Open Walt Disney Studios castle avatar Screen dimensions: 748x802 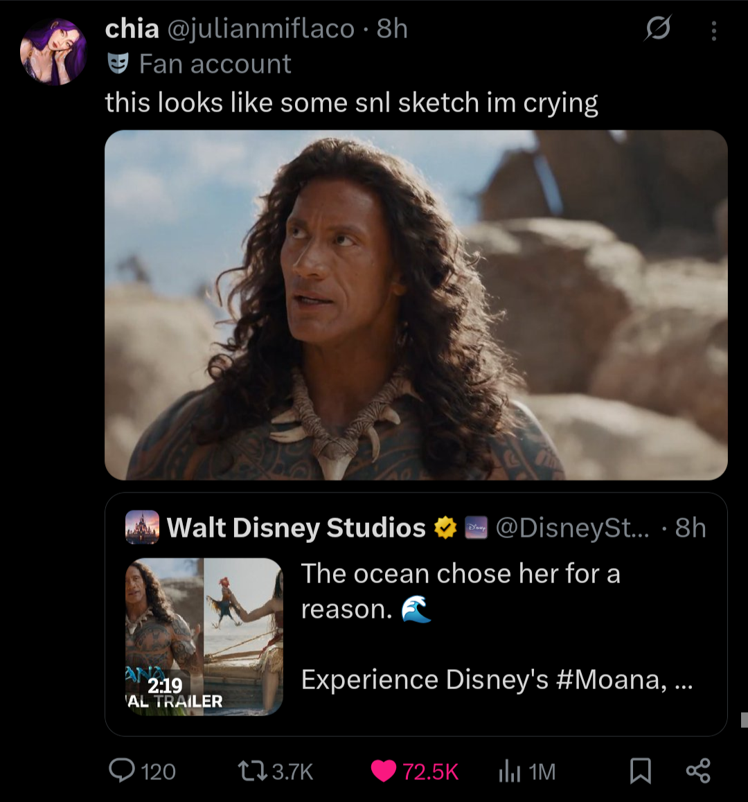(x=142, y=528)
